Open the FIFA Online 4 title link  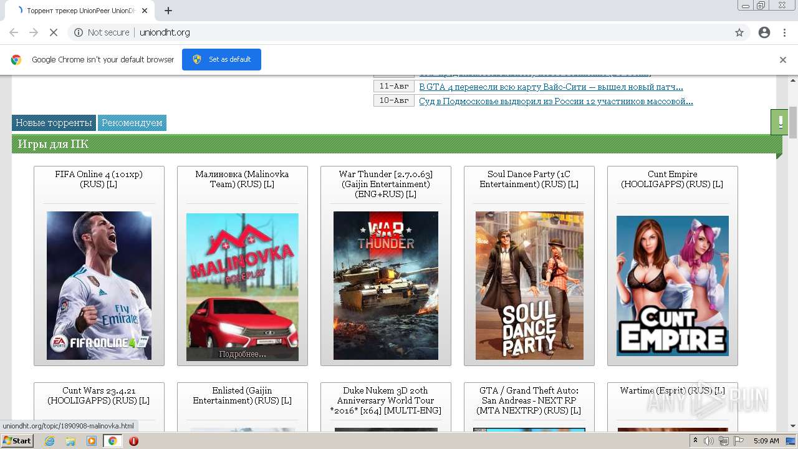[x=99, y=179]
